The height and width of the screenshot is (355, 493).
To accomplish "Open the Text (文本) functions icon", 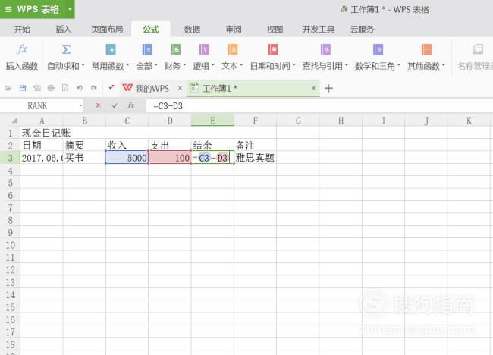I will (232, 49).
